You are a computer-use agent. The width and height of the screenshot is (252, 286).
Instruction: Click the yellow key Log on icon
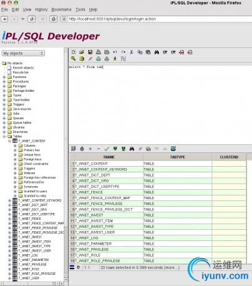[73, 59]
